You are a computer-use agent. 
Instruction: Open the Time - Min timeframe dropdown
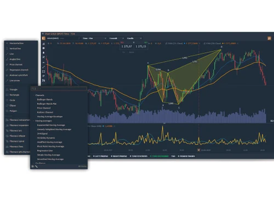94,38
